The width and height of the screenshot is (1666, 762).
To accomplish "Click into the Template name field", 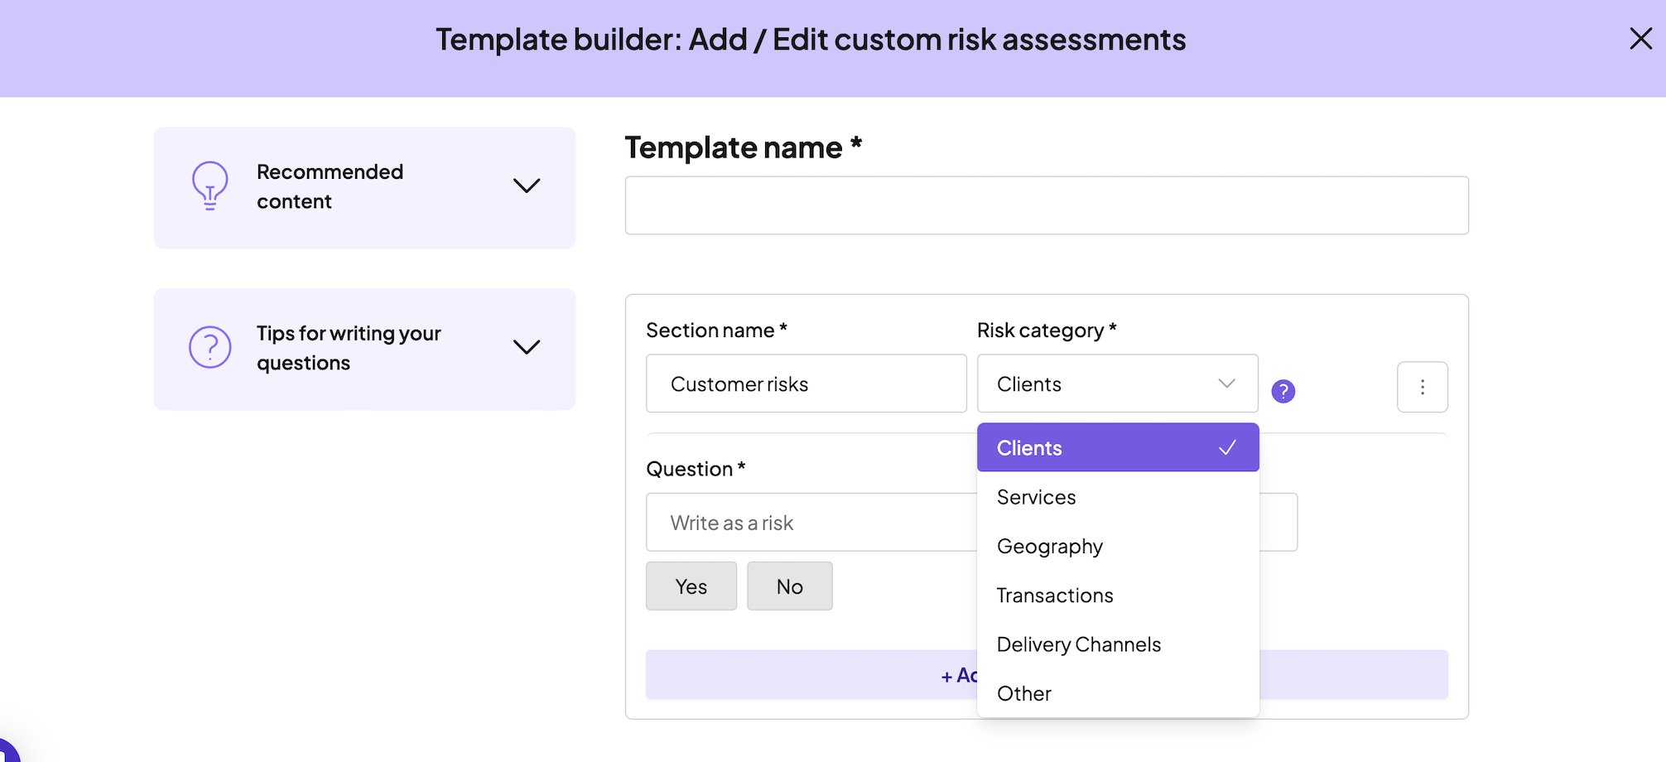I will click(x=1046, y=205).
